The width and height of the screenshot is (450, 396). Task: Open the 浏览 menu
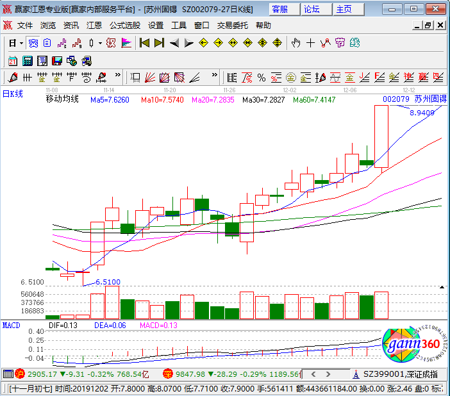47,26
